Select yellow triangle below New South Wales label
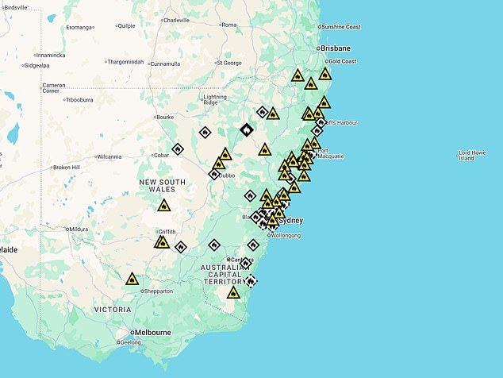The height and width of the screenshot is (378, 503). point(163,206)
